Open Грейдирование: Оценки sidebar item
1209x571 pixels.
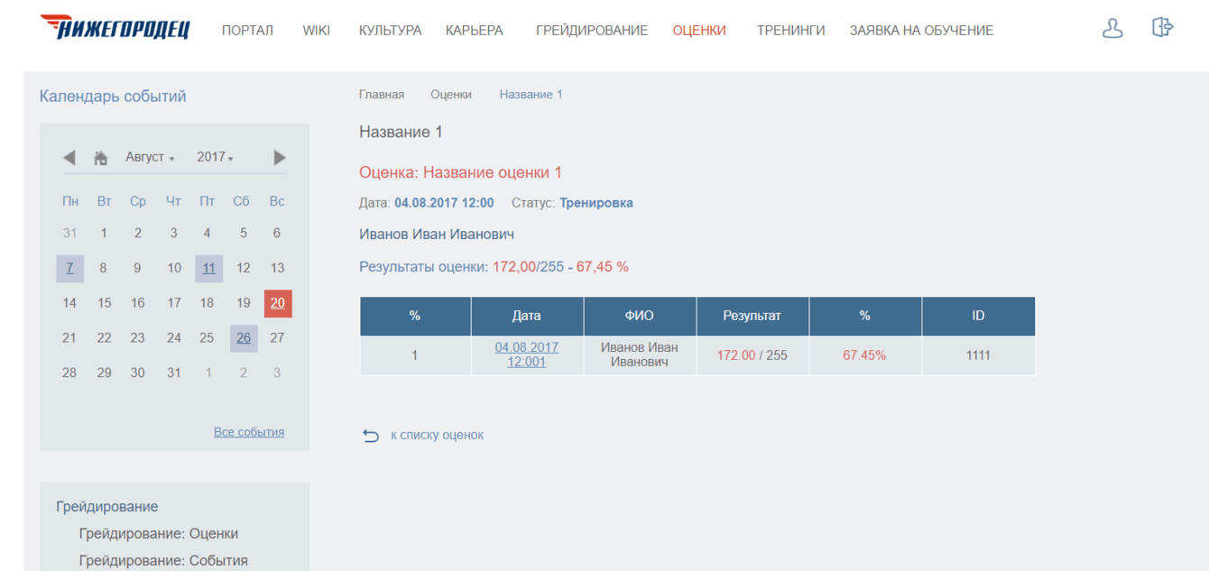159,533
